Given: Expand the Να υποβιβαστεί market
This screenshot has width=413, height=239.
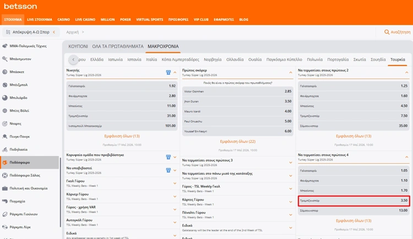Looking at the screenshot, I should (x=175, y=170).
